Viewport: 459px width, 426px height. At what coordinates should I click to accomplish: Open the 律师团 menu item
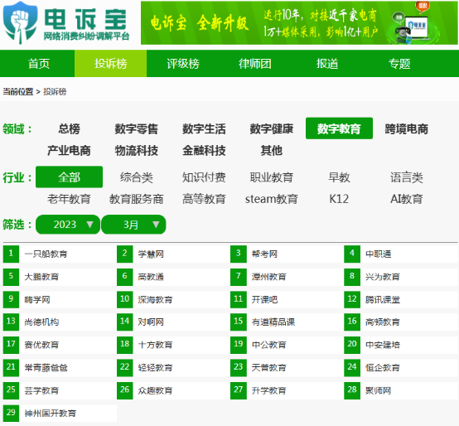[x=255, y=64]
